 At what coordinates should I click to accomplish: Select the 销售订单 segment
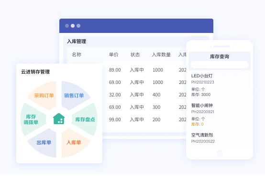(74, 95)
